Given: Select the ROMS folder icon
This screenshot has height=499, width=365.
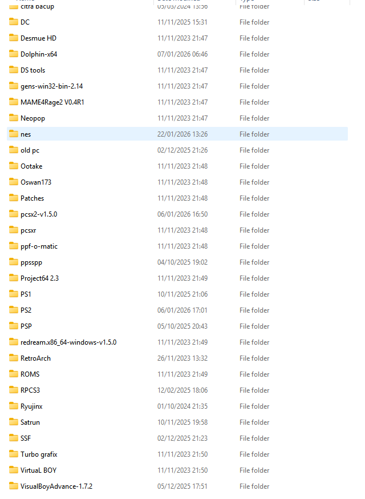Looking at the screenshot, I should [14, 374].
